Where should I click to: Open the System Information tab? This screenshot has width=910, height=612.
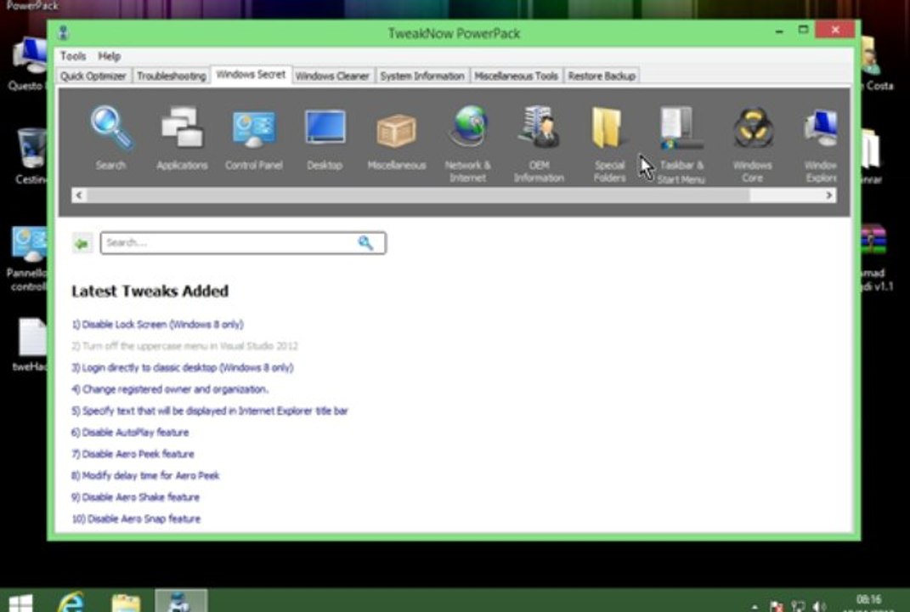[422, 76]
